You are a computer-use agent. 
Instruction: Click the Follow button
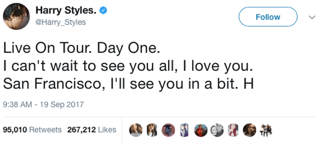(268, 17)
